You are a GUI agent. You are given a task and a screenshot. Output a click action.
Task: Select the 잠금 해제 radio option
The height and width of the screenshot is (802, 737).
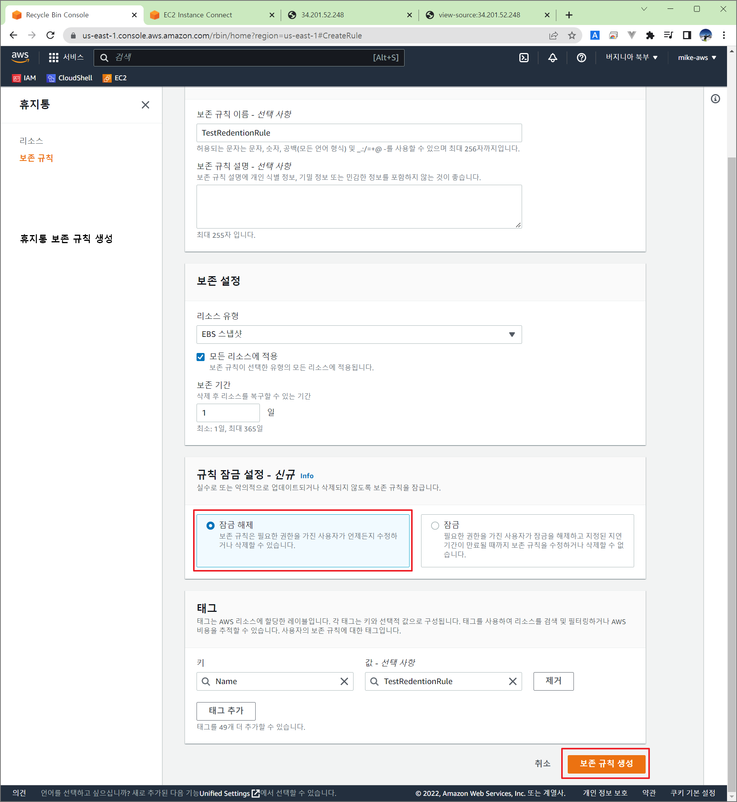tap(210, 525)
